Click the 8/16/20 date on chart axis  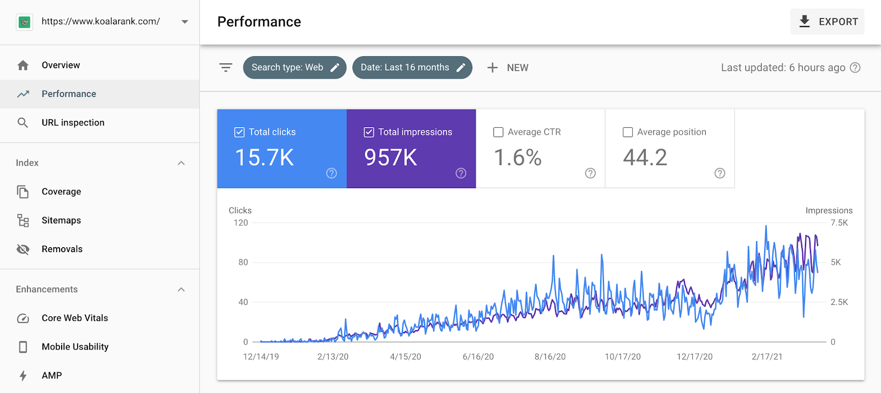click(550, 357)
